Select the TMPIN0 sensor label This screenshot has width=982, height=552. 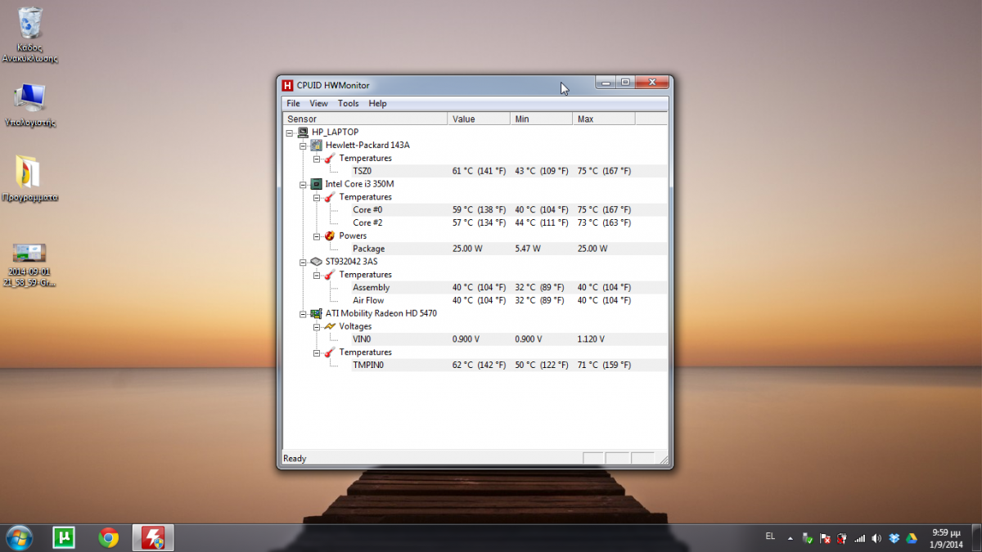tap(368, 366)
